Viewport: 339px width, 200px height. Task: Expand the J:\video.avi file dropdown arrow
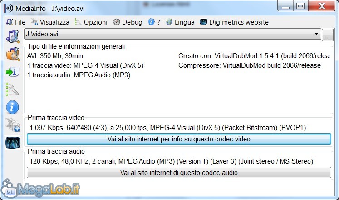pos(316,34)
